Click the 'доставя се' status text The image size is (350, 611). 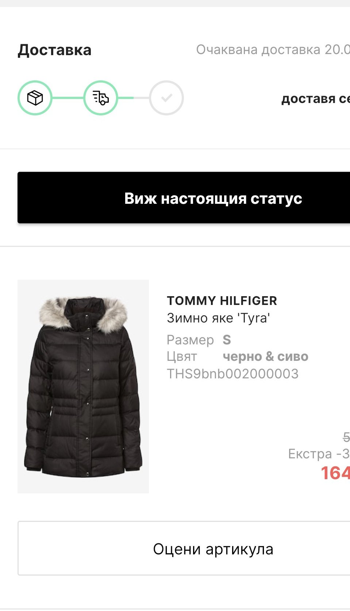316,99
